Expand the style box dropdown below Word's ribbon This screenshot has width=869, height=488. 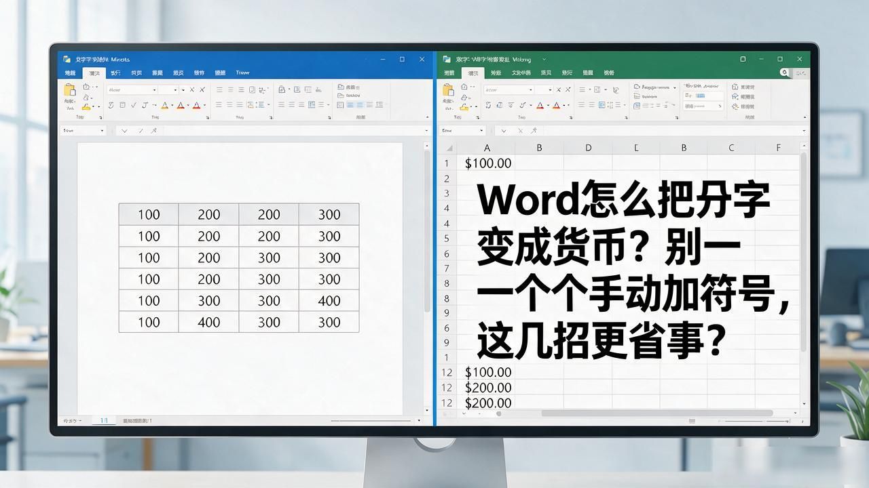tap(102, 130)
